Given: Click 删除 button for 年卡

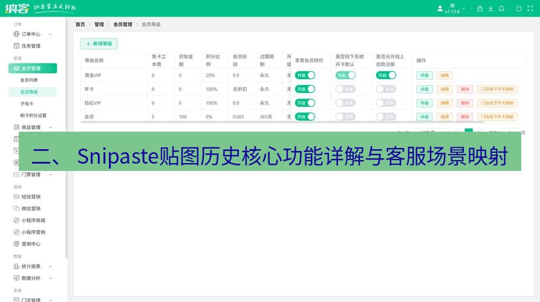Looking at the screenshot, I should (x=465, y=89).
